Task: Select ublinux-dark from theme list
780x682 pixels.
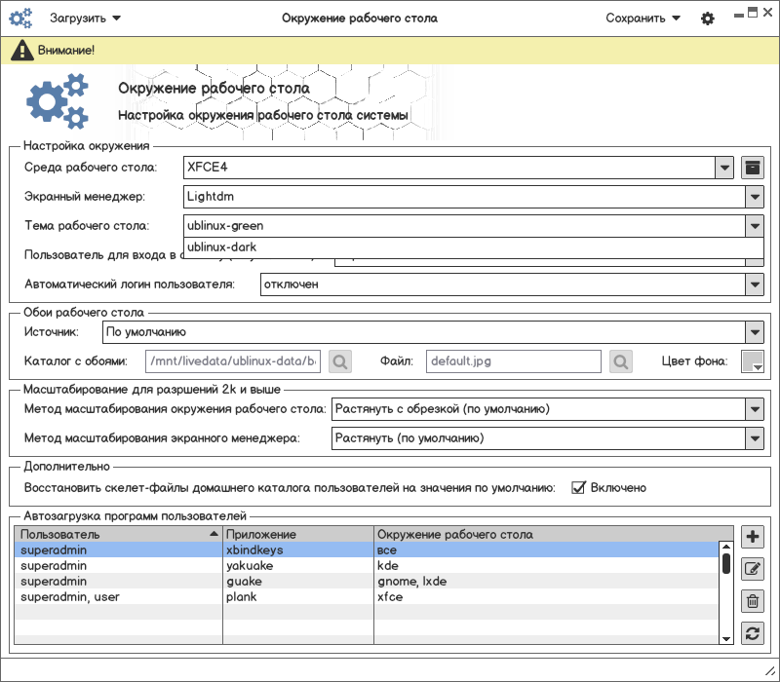Action: coord(222,247)
